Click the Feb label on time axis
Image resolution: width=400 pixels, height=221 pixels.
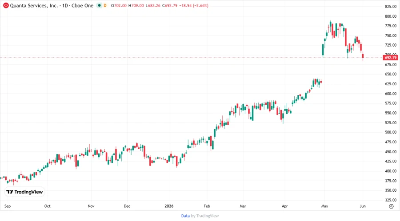pyautogui.click(x=207, y=206)
